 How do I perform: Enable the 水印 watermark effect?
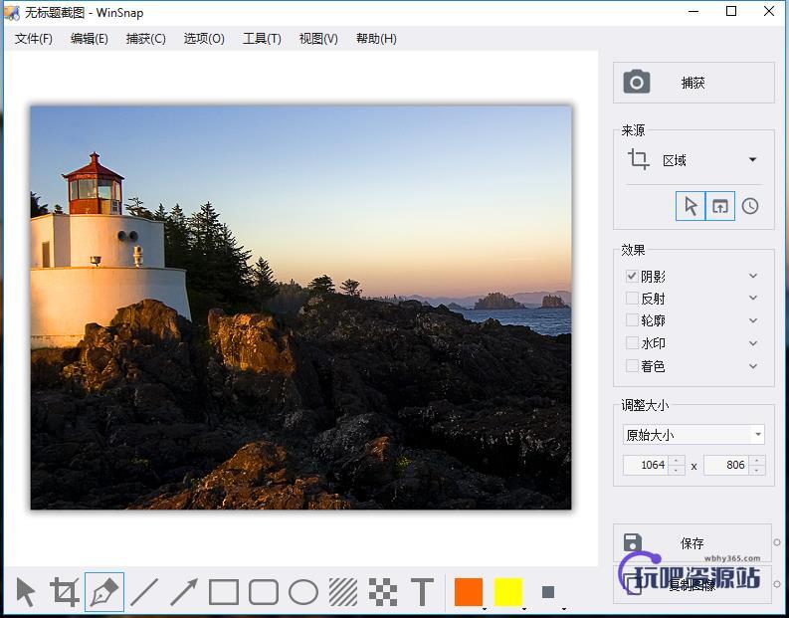coord(632,343)
